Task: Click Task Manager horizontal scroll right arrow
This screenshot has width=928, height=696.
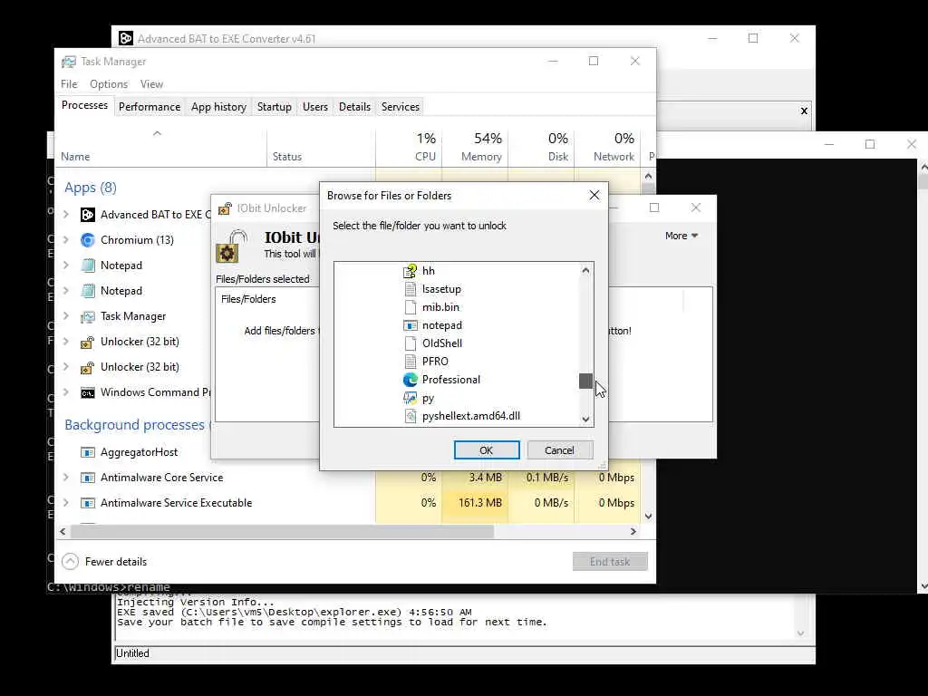Action: pyautogui.click(x=633, y=531)
